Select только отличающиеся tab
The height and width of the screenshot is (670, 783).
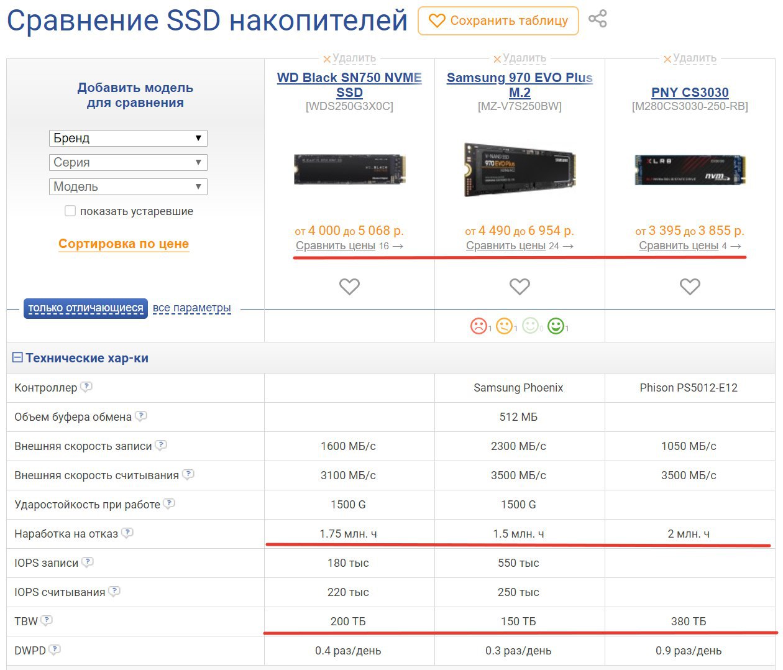click(86, 308)
